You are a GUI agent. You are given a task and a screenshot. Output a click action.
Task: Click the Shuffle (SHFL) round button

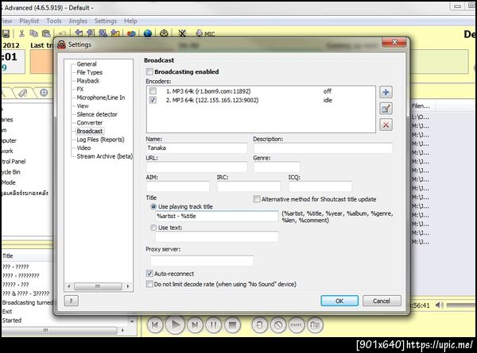(x=297, y=325)
